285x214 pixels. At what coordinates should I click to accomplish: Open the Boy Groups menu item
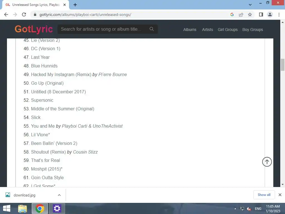click(253, 30)
